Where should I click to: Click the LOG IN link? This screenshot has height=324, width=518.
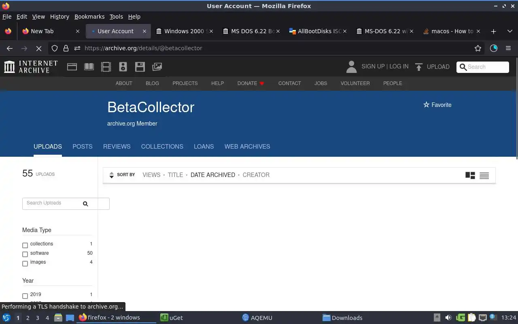pyautogui.click(x=399, y=66)
